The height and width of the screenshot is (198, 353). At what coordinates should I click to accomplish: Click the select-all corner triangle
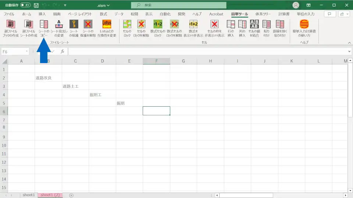tap(4, 61)
